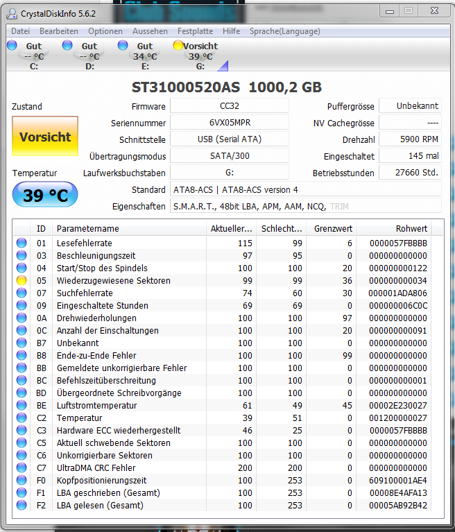Click the blue status icon for Beschleunigungszeit
Screen dimensions: 455x532
22,255
